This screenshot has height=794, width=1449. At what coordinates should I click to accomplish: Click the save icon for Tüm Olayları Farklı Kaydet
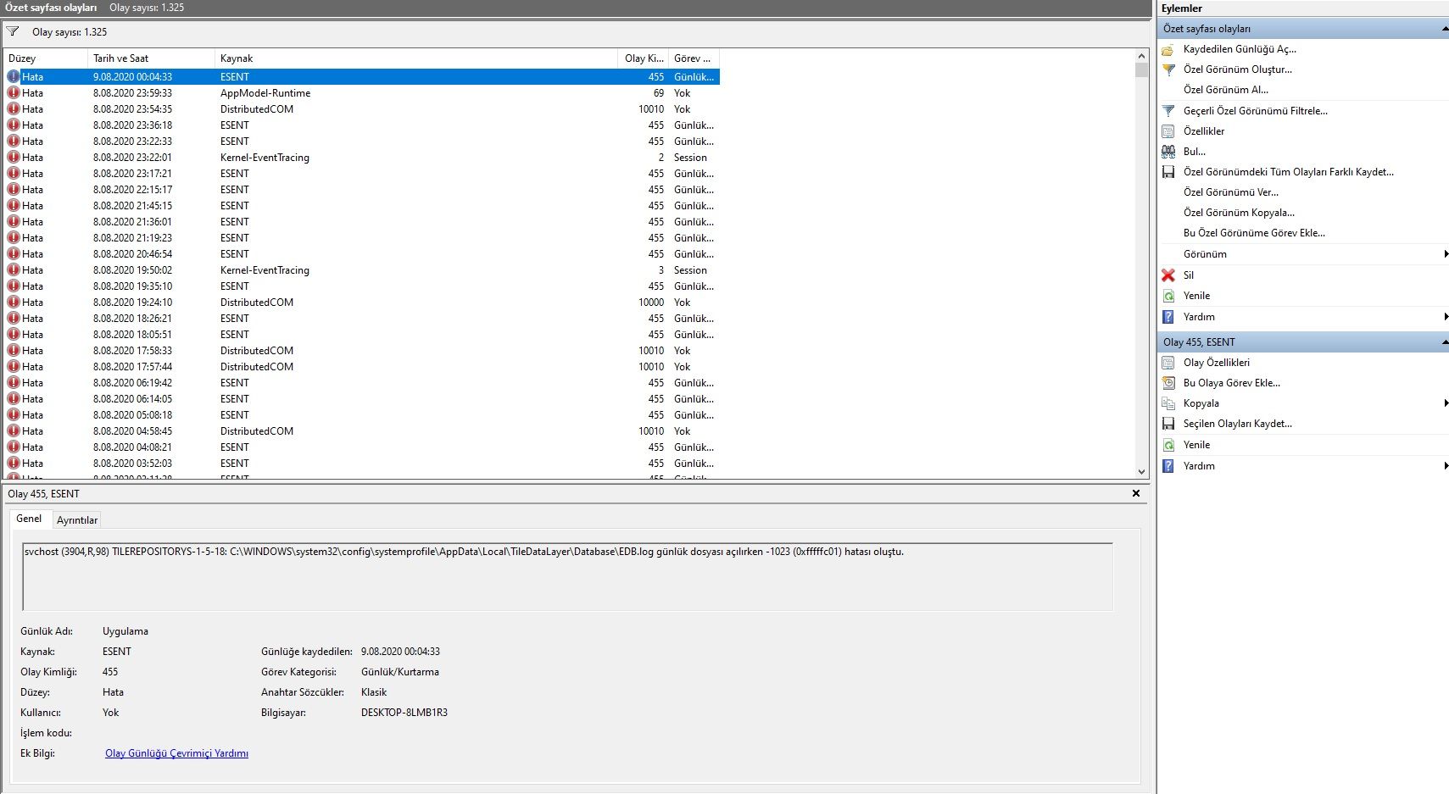pos(1168,172)
